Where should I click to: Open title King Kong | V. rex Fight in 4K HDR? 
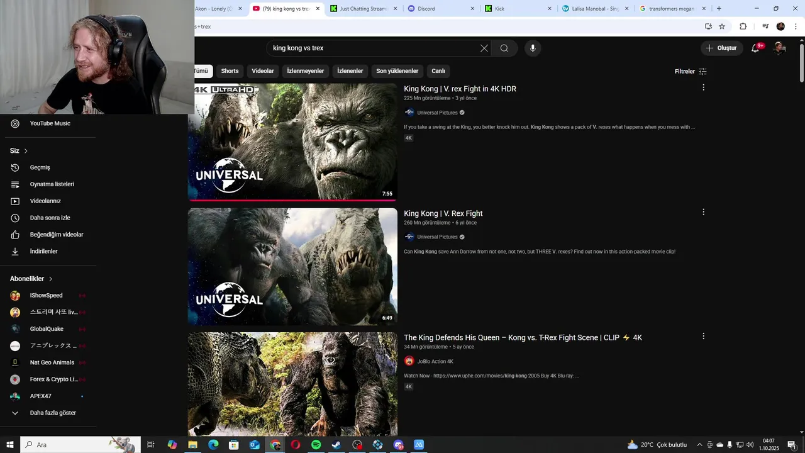click(x=460, y=89)
